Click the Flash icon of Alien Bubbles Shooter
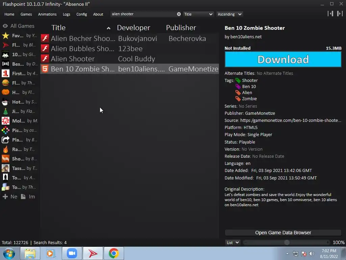The image size is (346, 260). (45, 48)
